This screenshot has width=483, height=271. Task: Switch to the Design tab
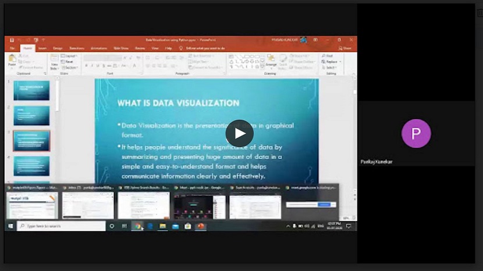tap(58, 48)
